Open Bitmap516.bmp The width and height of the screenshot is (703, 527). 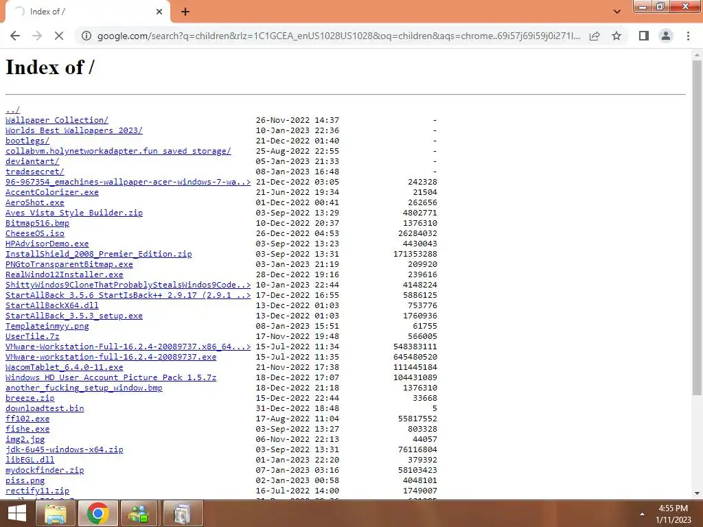pyautogui.click(x=37, y=223)
